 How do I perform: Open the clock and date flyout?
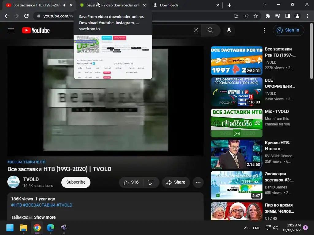292,228
